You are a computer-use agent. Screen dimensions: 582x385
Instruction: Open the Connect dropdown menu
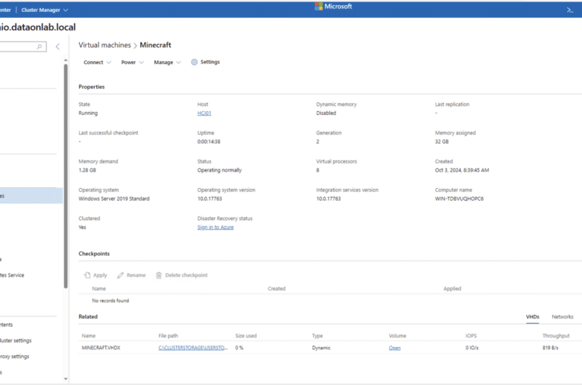click(x=97, y=63)
